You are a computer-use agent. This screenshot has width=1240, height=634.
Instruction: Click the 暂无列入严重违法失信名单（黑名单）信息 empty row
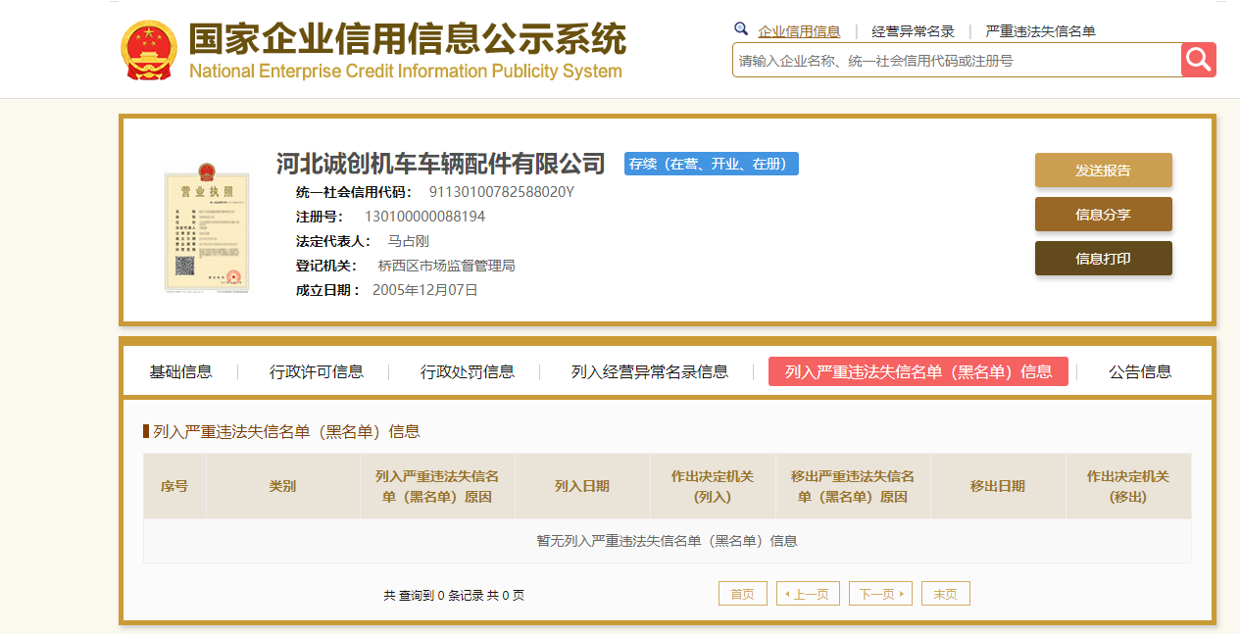(668, 541)
